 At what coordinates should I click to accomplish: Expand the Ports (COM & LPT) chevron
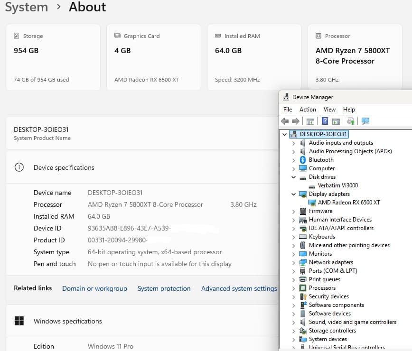[x=293, y=271]
